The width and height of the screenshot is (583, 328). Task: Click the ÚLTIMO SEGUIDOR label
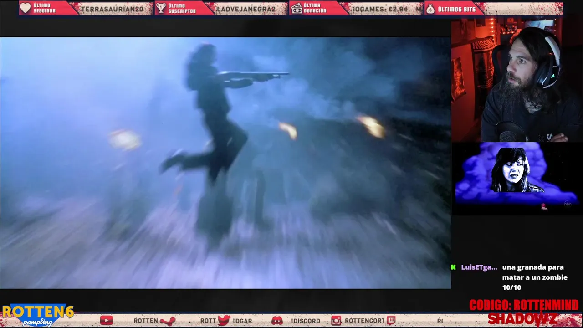[44, 8]
